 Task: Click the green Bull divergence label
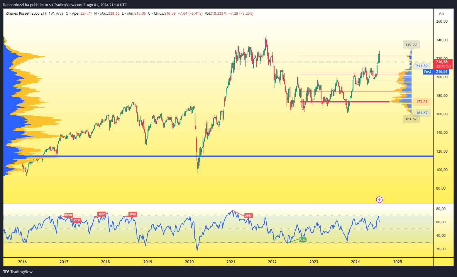(x=302, y=240)
